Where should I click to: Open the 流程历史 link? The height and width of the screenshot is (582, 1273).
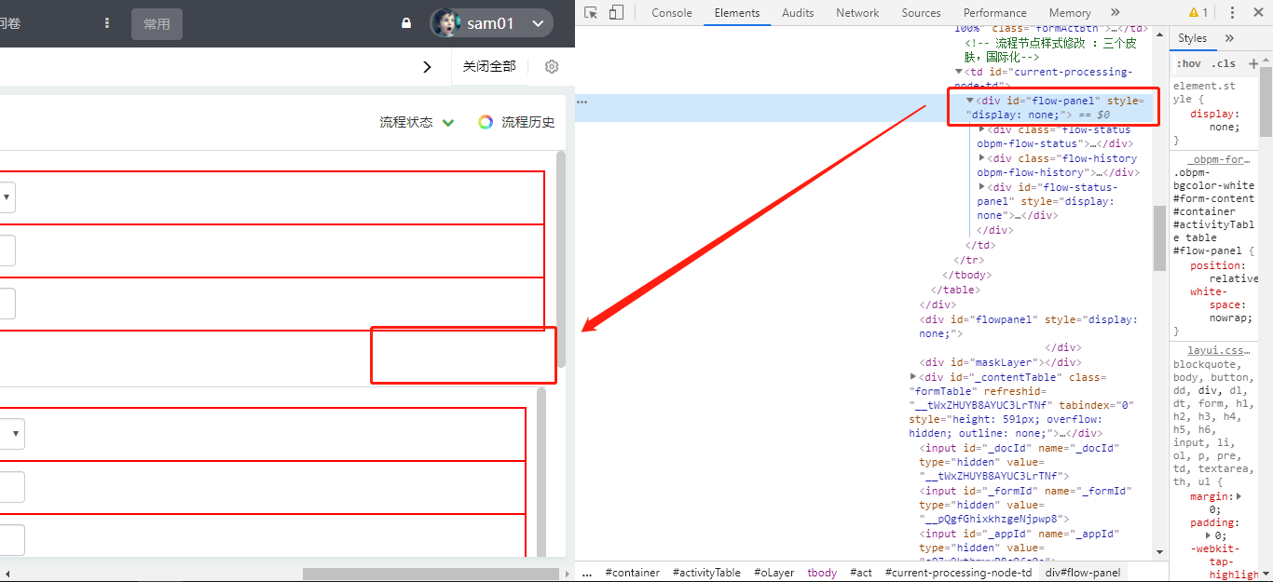click(528, 122)
